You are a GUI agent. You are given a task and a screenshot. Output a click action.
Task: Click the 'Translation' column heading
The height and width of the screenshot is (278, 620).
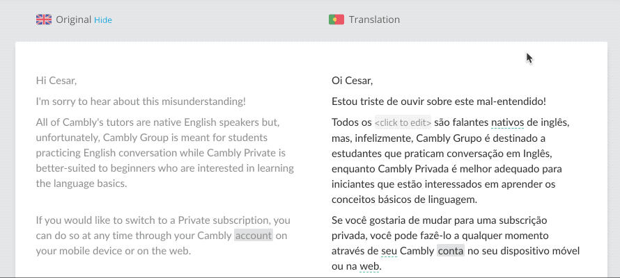click(x=374, y=19)
